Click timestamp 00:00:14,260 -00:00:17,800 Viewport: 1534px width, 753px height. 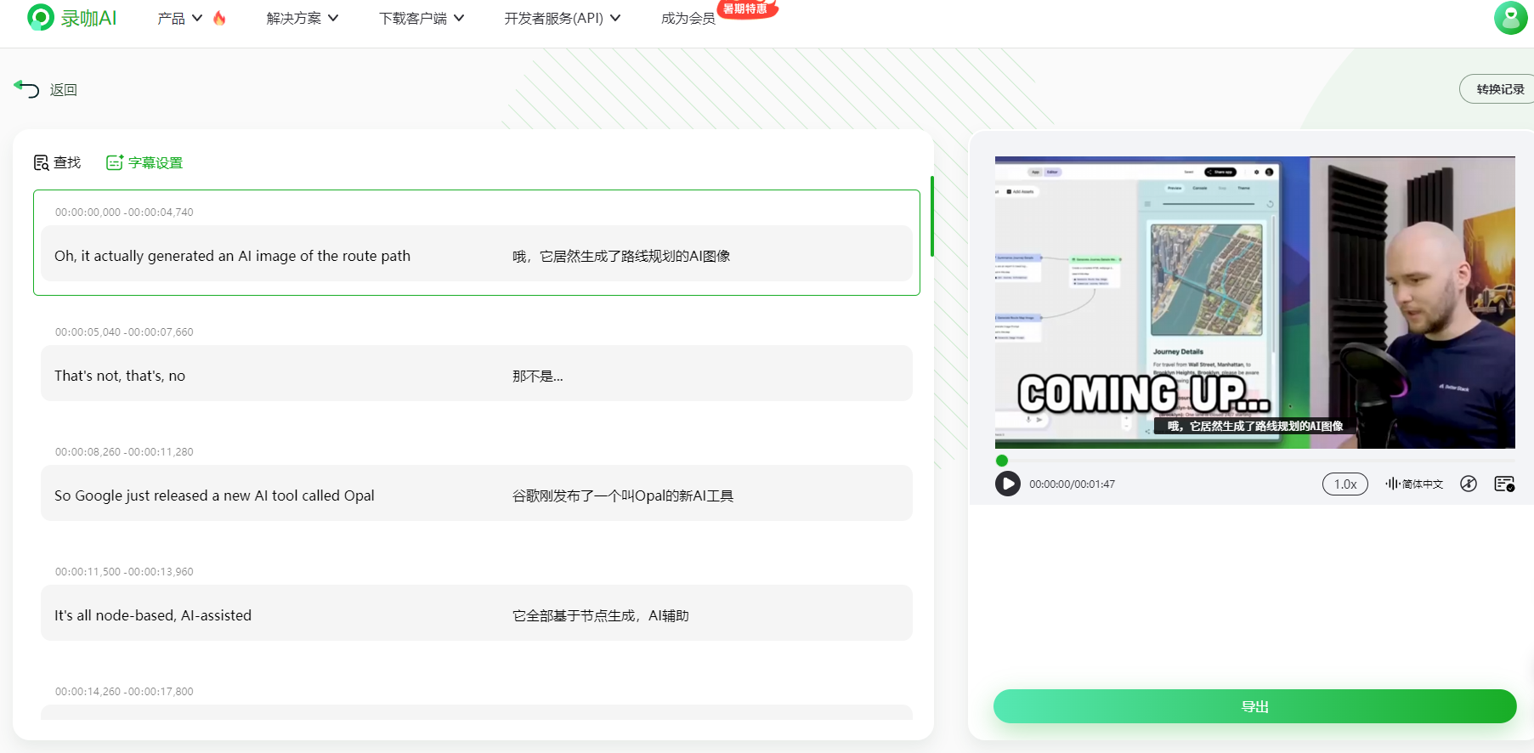click(x=124, y=692)
